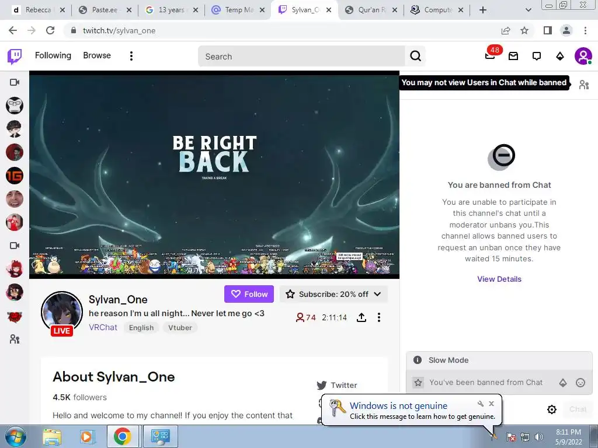This screenshot has height=448, width=598.
Task: Click the find friends icon in sidebar
Action: pyautogui.click(x=15, y=339)
